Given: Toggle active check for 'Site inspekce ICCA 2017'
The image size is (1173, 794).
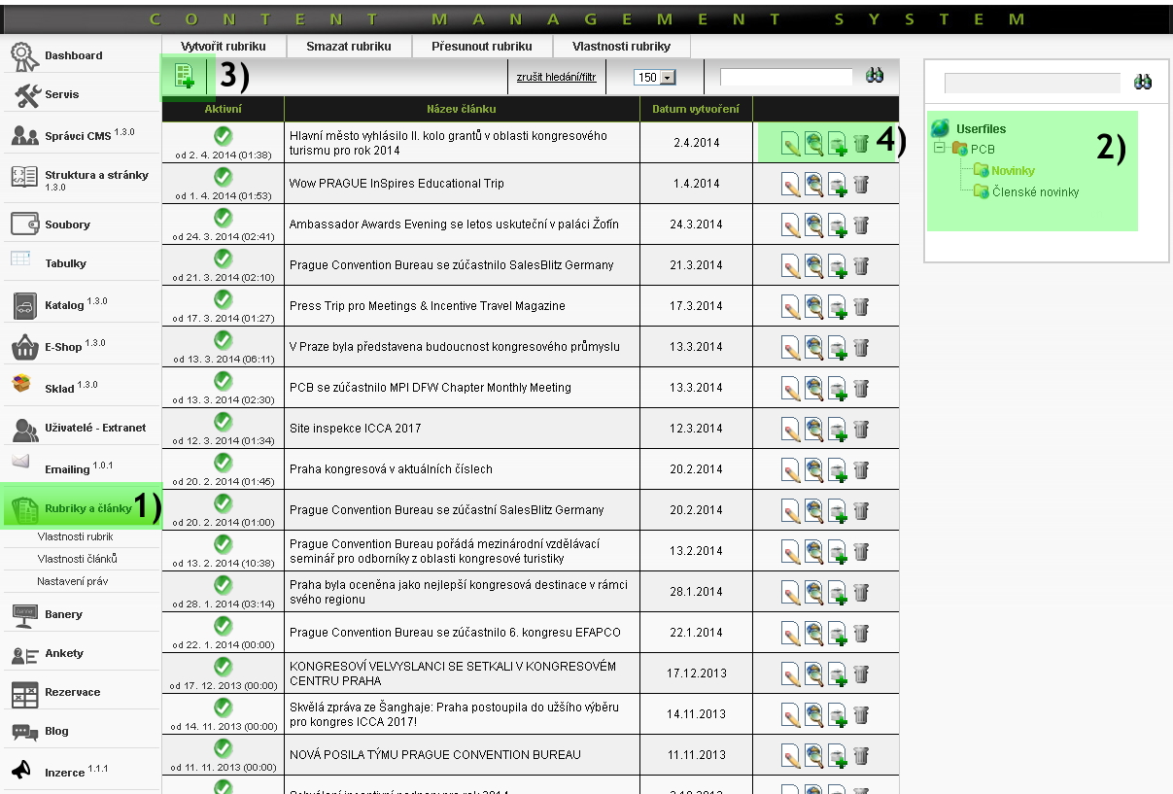Looking at the screenshot, I should tap(223, 422).
